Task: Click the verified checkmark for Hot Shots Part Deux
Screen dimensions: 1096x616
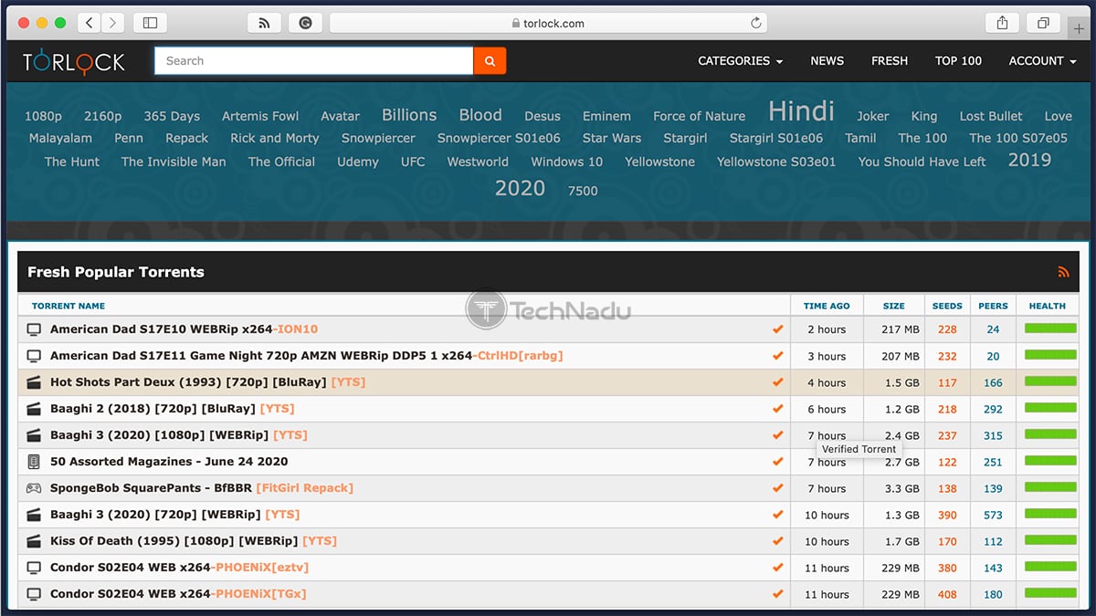Action: pyautogui.click(x=778, y=382)
